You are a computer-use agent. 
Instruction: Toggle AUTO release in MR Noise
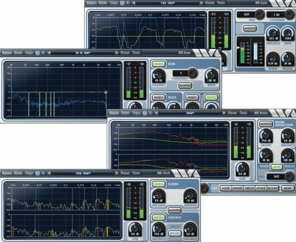277,167
